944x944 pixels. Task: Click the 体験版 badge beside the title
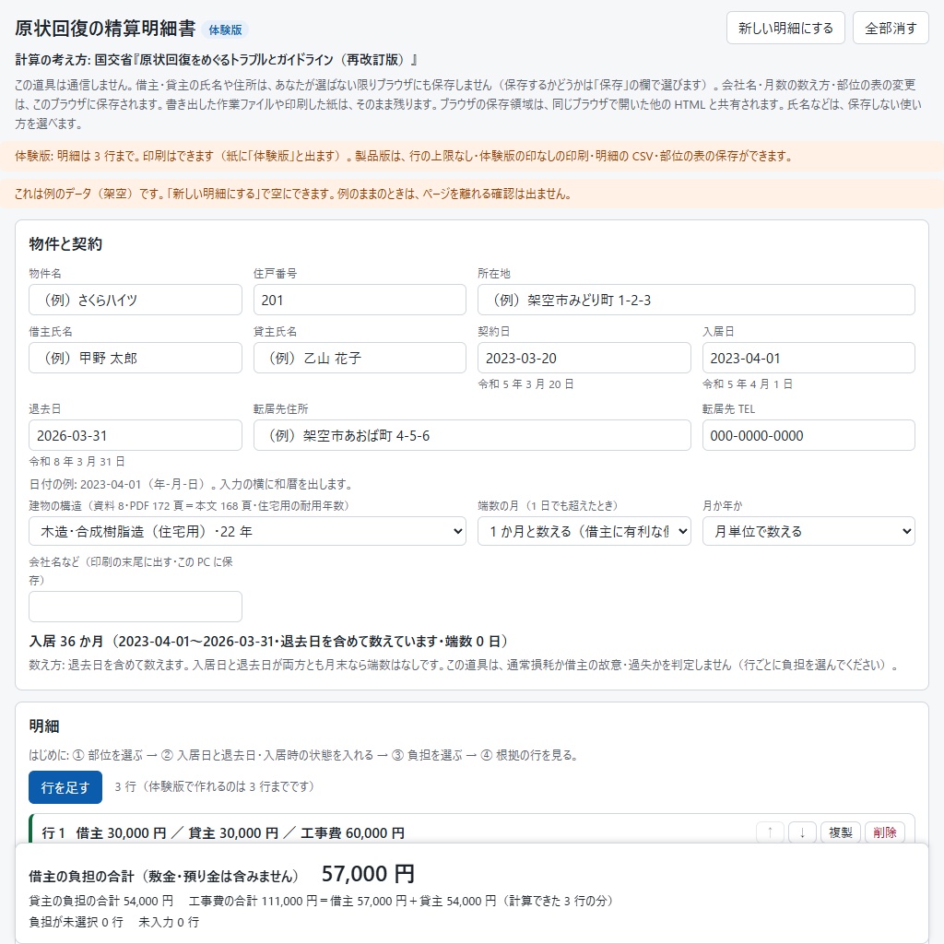225,29
